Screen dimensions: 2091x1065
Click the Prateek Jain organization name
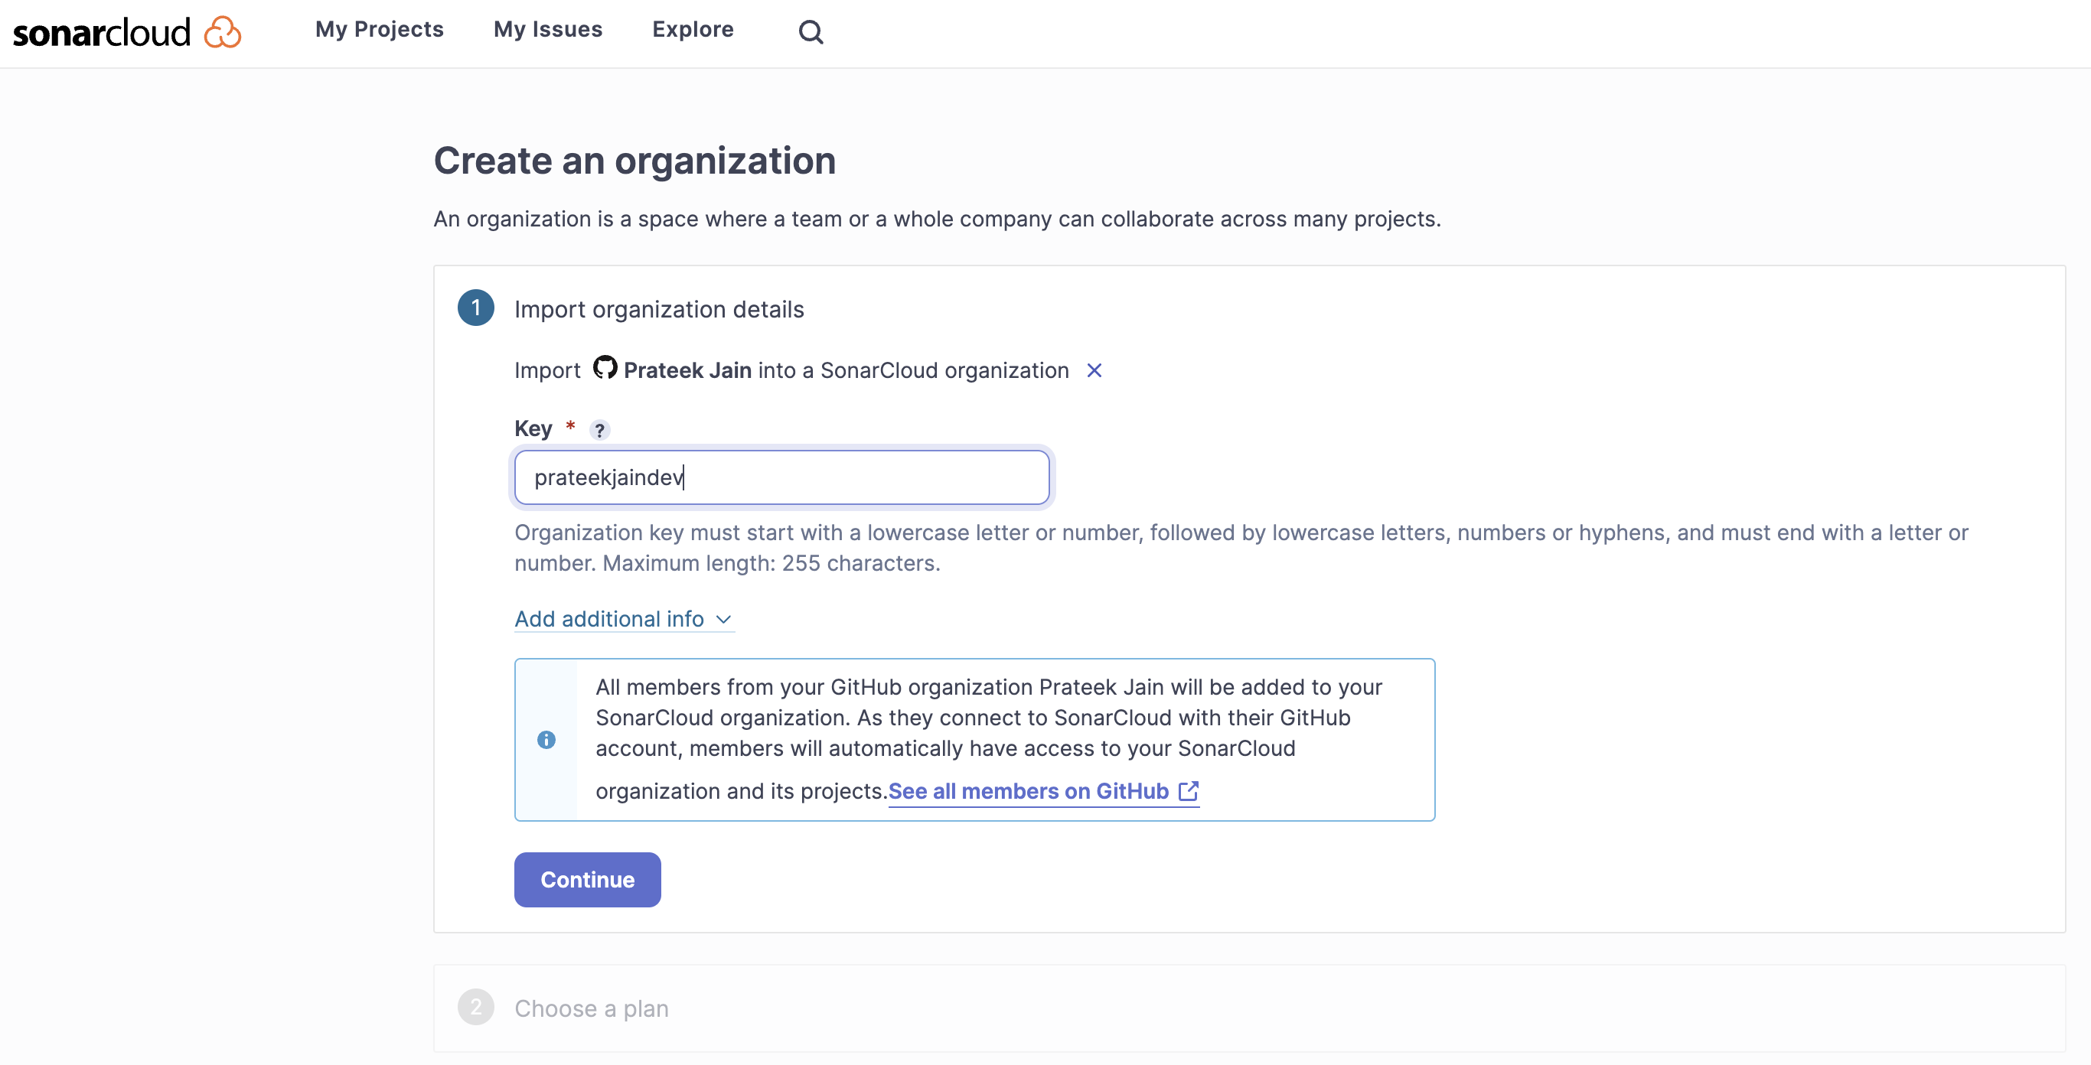point(687,370)
